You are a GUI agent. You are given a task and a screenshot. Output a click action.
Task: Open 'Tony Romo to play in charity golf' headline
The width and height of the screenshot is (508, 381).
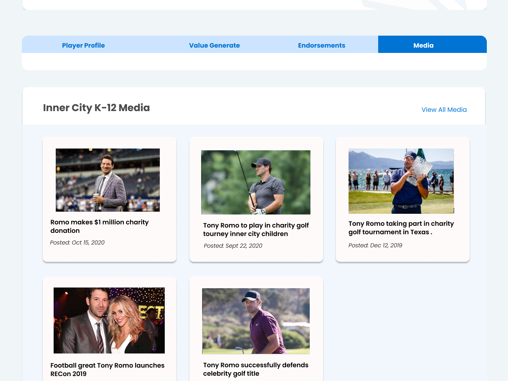pos(256,230)
